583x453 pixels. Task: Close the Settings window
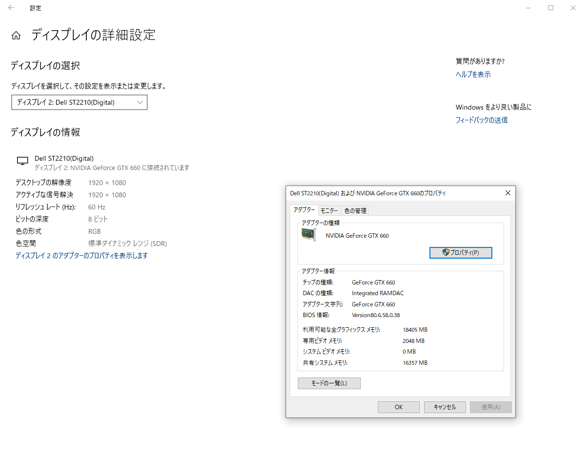(x=573, y=8)
